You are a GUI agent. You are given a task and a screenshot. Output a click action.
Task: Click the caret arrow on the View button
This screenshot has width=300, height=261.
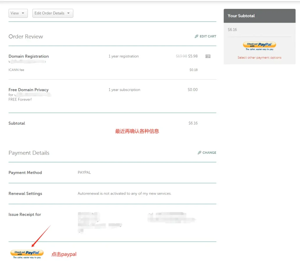coord(23,13)
